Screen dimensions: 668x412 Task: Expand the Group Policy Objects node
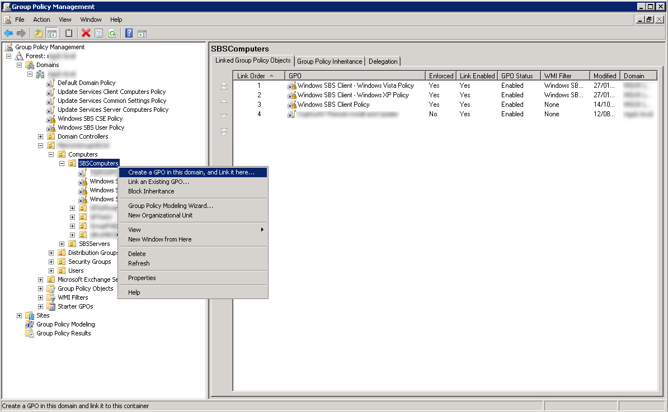tap(40, 288)
